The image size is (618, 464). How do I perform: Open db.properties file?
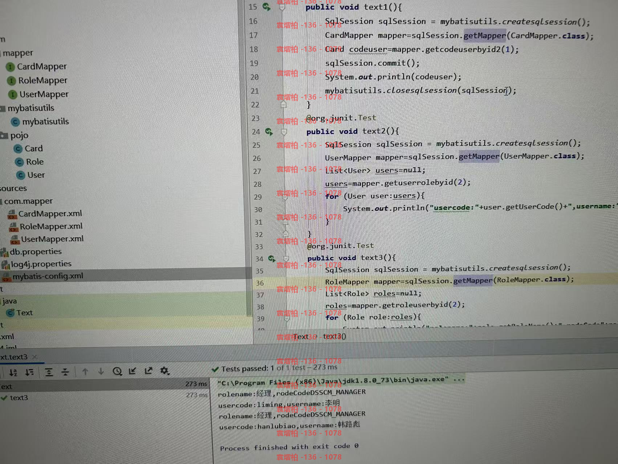[36, 251]
